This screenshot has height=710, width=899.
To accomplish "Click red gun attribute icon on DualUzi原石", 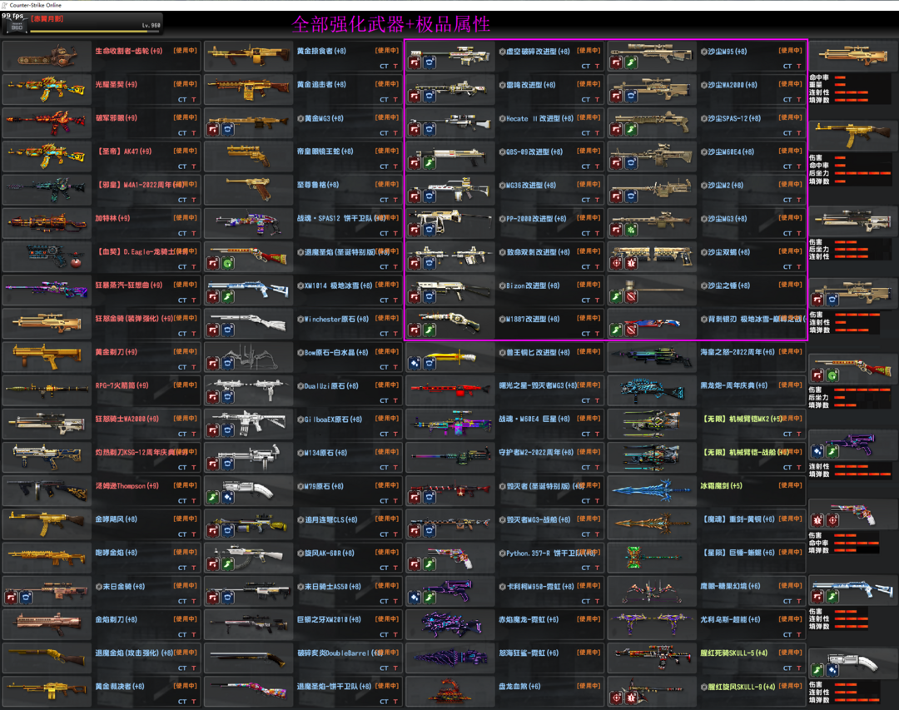I will point(213,397).
